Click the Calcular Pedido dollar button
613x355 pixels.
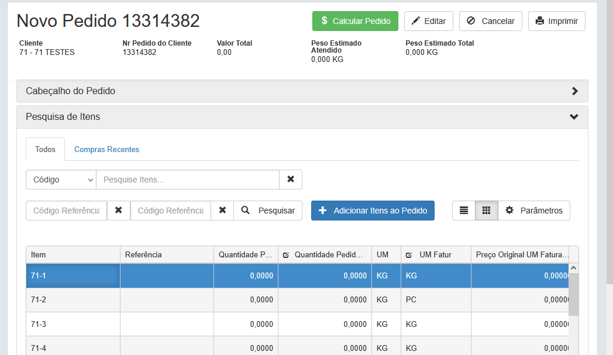click(x=355, y=21)
